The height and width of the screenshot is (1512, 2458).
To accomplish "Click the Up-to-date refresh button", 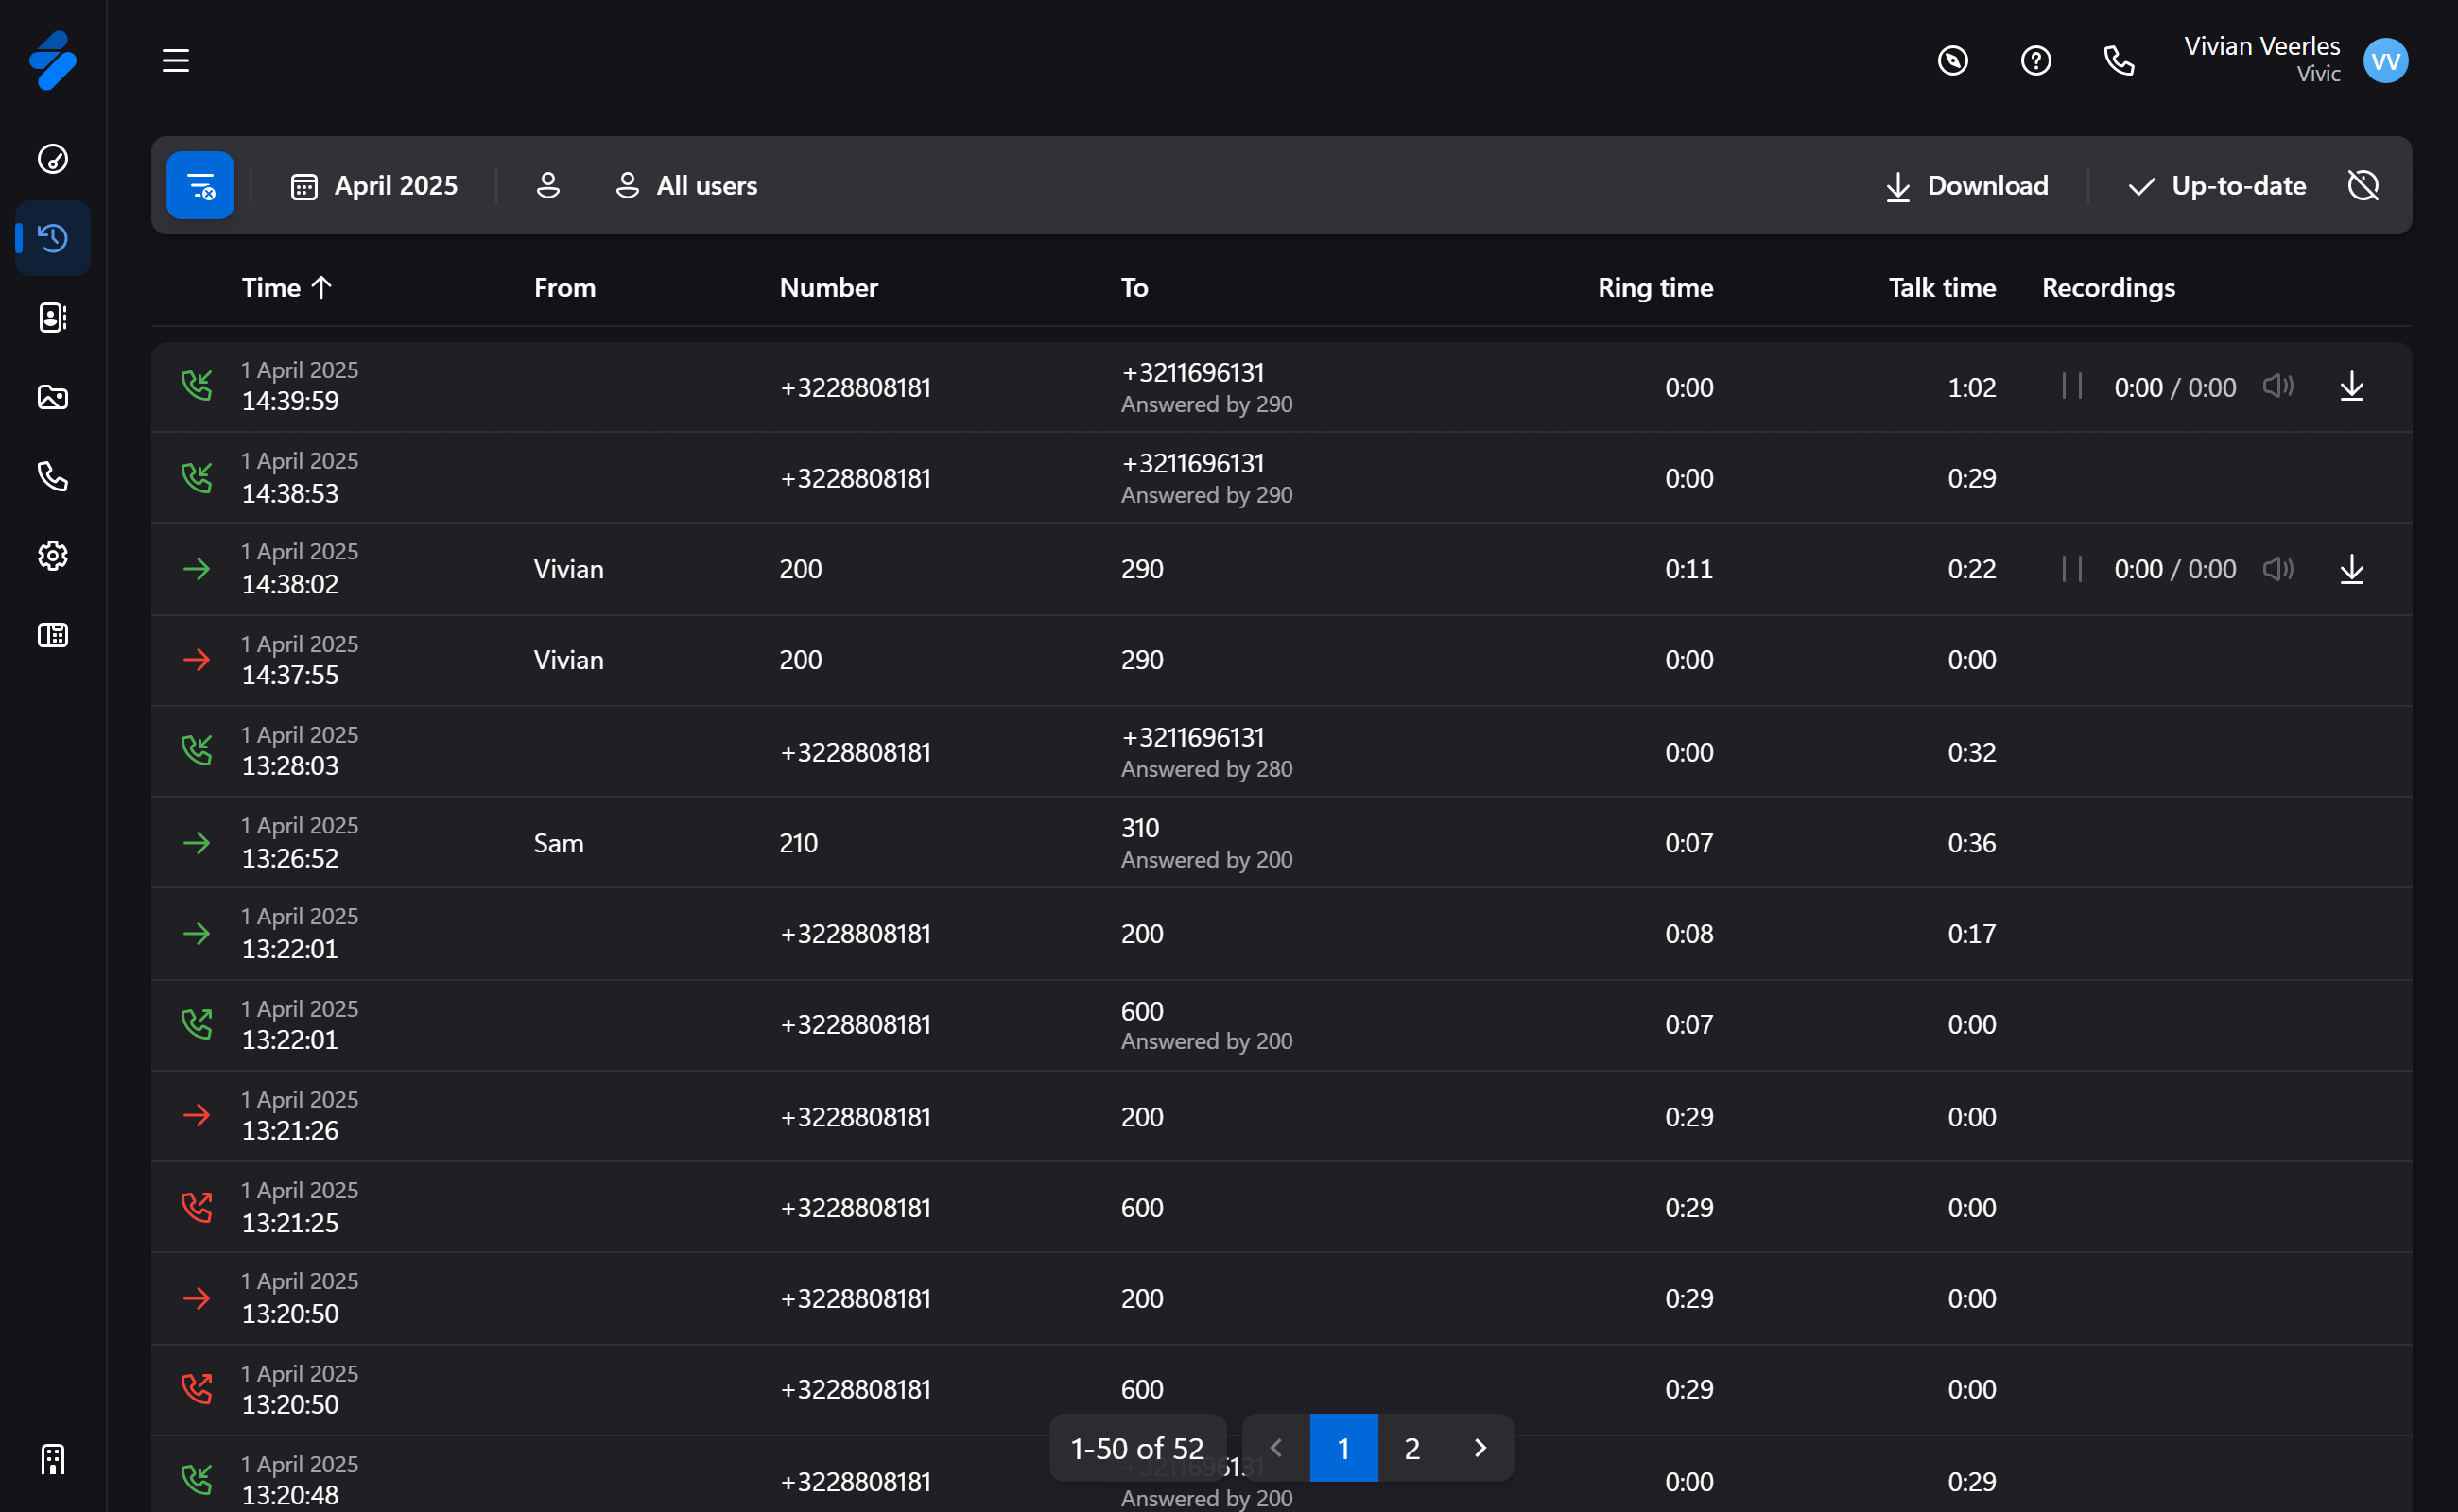I will pyautogui.click(x=2217, y=186).
